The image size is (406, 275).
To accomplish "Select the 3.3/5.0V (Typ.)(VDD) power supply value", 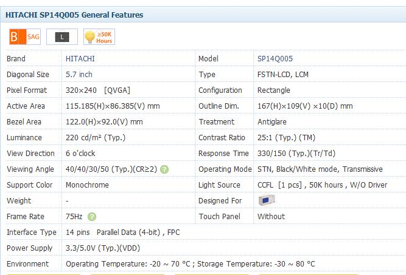I will point(103,248).
